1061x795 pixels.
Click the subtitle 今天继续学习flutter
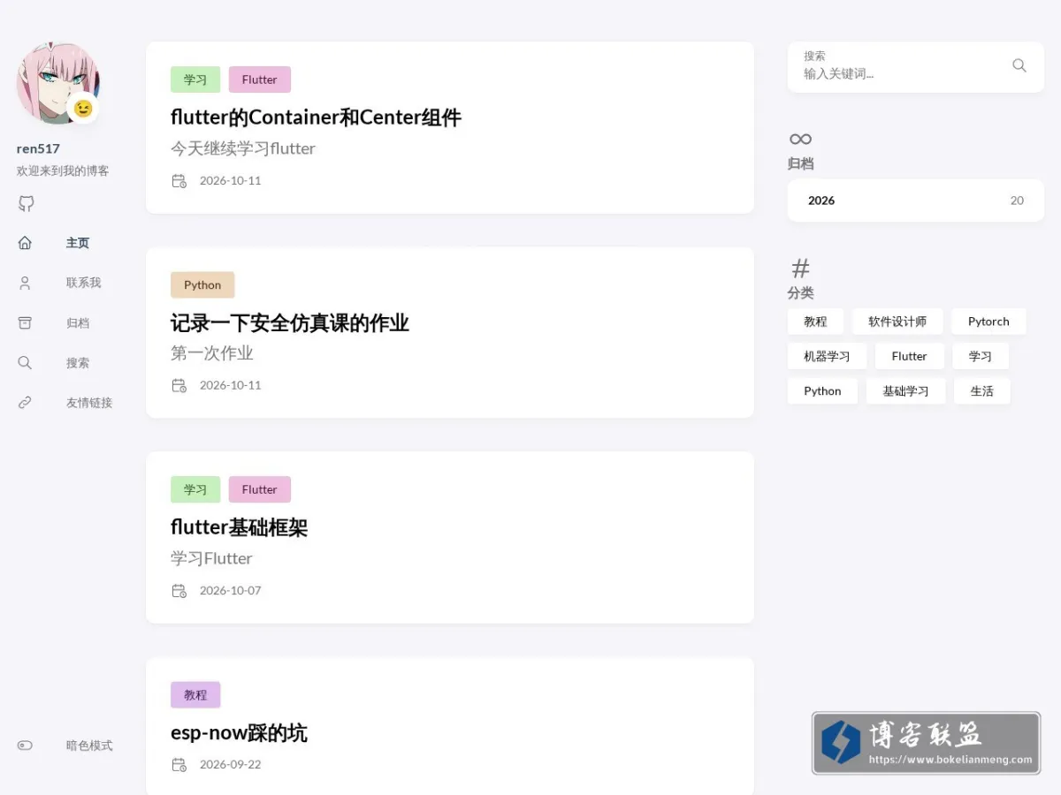pyautogui.click(x=243, y=148)
